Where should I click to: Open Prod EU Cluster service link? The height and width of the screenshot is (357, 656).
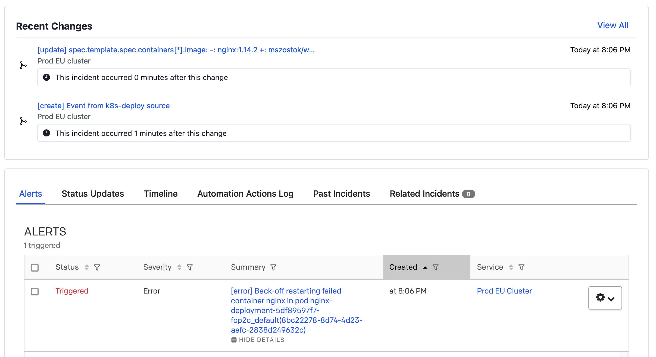coord(504,291)
